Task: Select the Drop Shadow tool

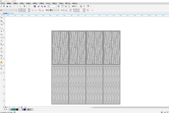Action: 1,56
